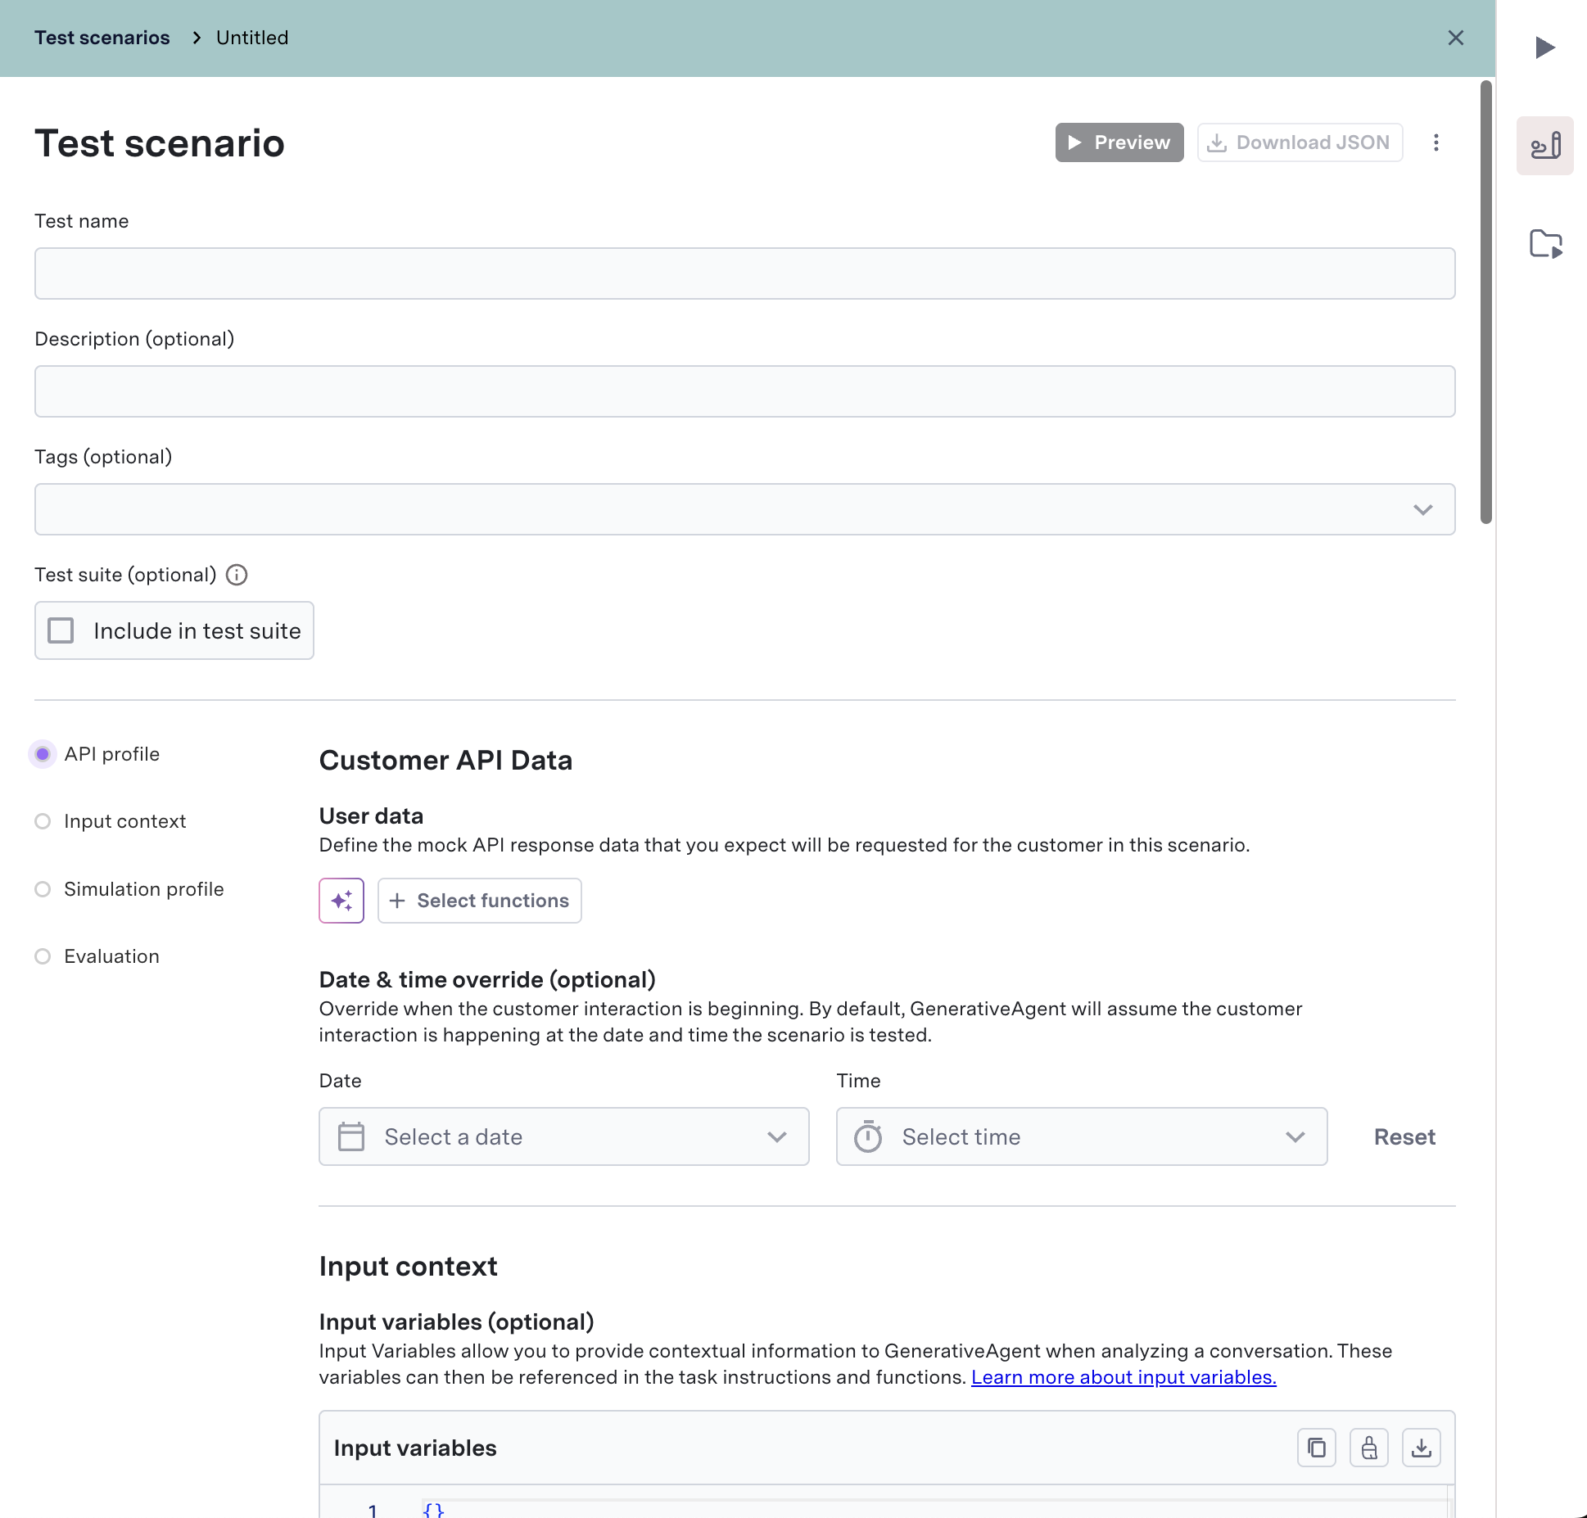Select the Input context section radio
Image resolution: width=1587 pixels, height=1518 pixels.
(43, 821)
